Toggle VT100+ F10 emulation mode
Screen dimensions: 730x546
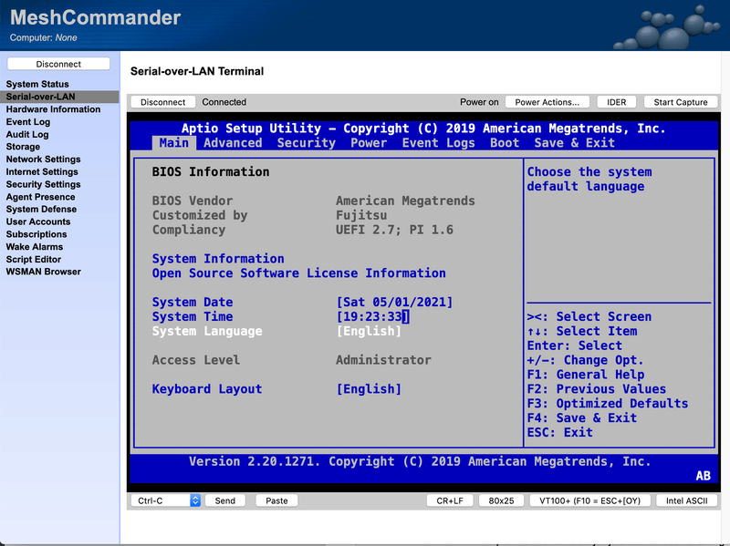tap(589, 500)
